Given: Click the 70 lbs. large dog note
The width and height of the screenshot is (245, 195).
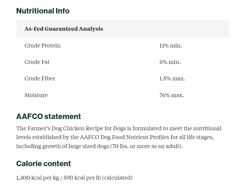Looking at the screenshot, I should 146,146.
